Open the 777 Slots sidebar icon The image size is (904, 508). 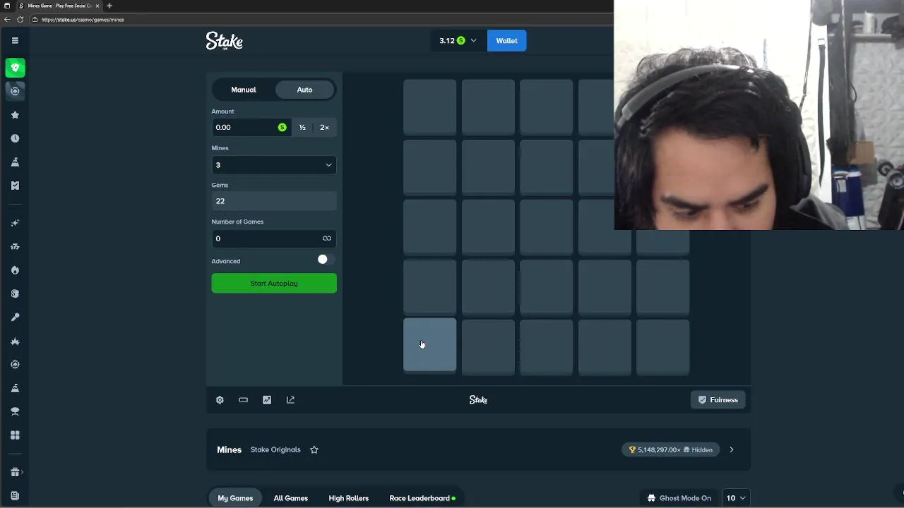click(15, 247)
